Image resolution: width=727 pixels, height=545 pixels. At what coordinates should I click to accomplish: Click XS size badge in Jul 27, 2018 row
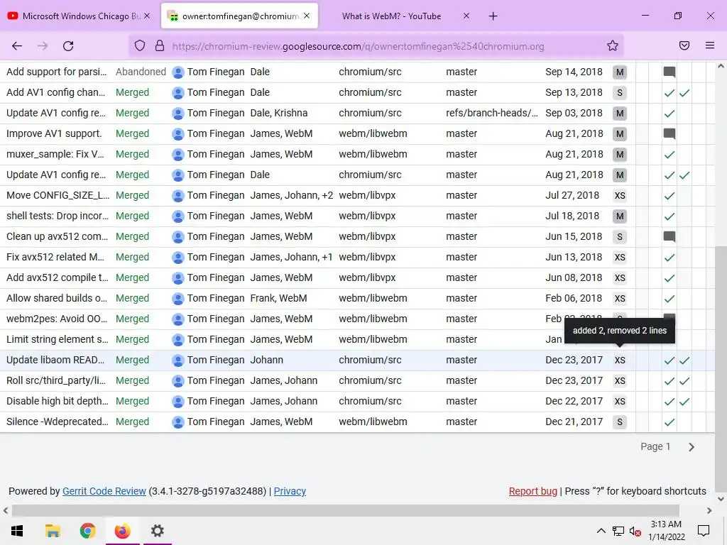620,196
